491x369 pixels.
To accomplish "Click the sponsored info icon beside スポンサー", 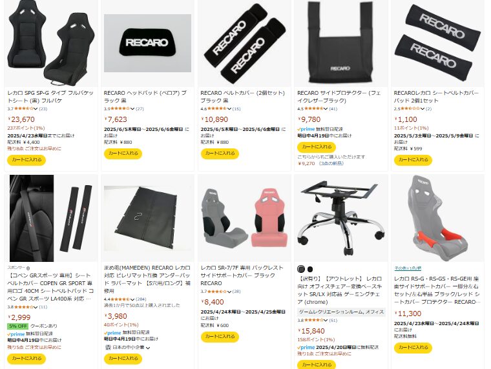I will click(x=28, y=268).
